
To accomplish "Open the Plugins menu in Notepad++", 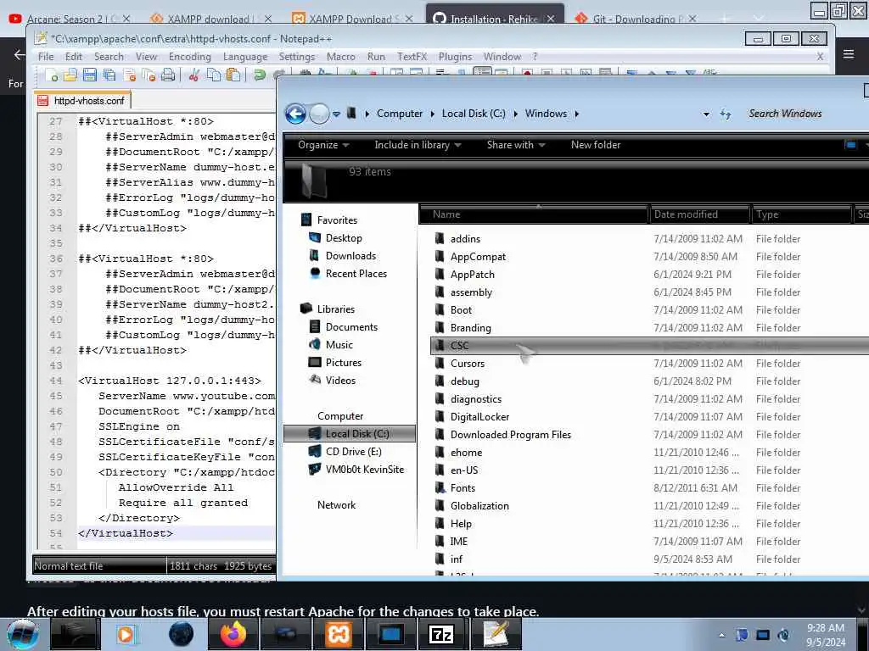I will [x=455, y=57].
